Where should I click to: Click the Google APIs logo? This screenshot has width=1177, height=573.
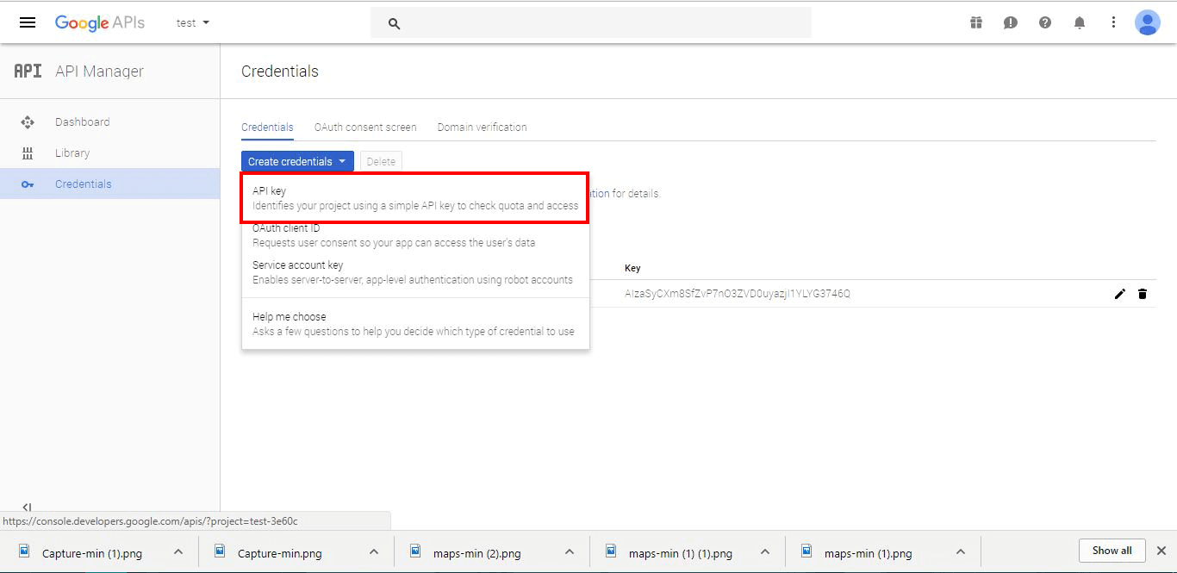pyautogui.click(x=100, y=23)
